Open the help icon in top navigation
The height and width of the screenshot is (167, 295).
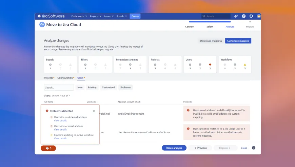(x=243, y=16)
